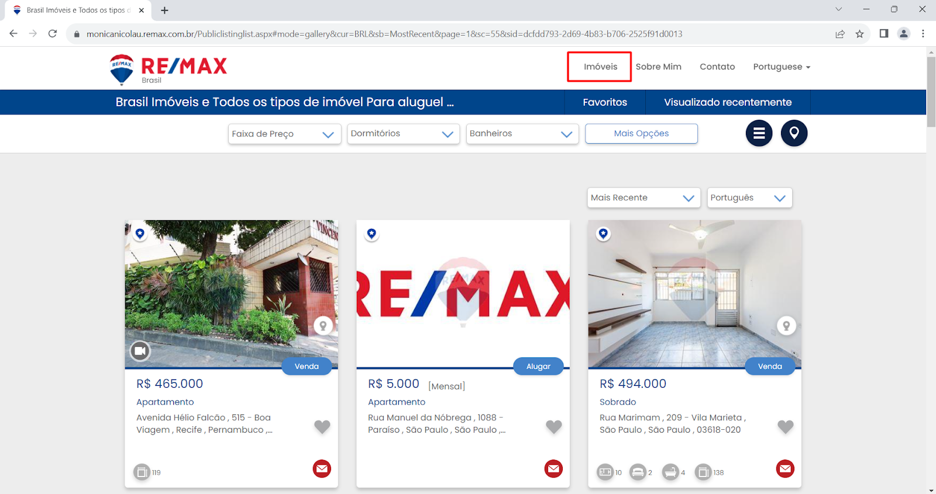Click RE/MAX placeholder listing image
The image size is (936, 494).
[463, 294]
